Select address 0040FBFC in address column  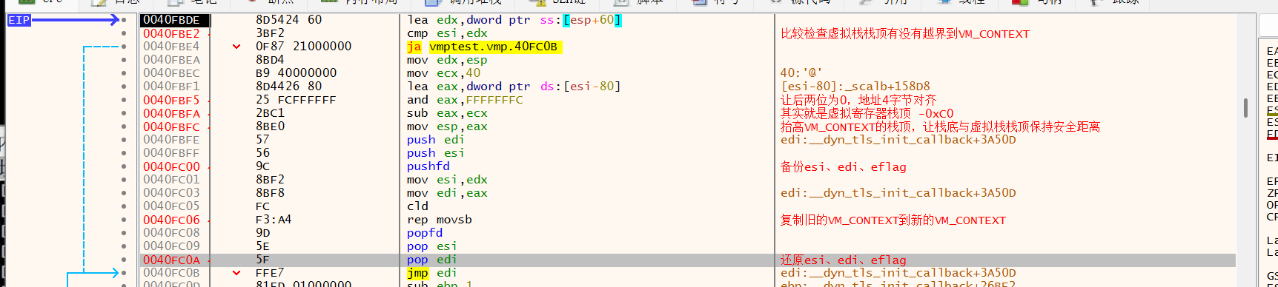point(171,126)
